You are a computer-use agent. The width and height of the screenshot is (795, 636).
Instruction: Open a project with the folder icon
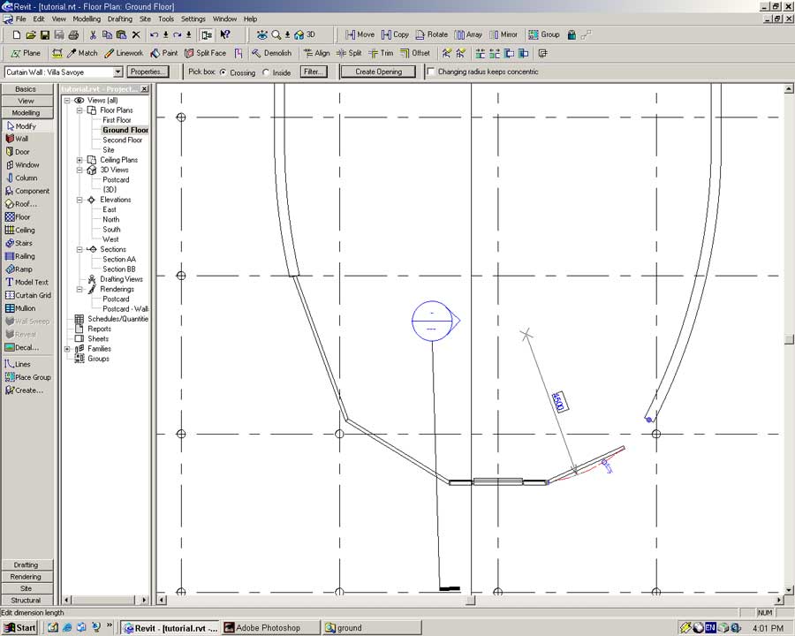point(30,35)
